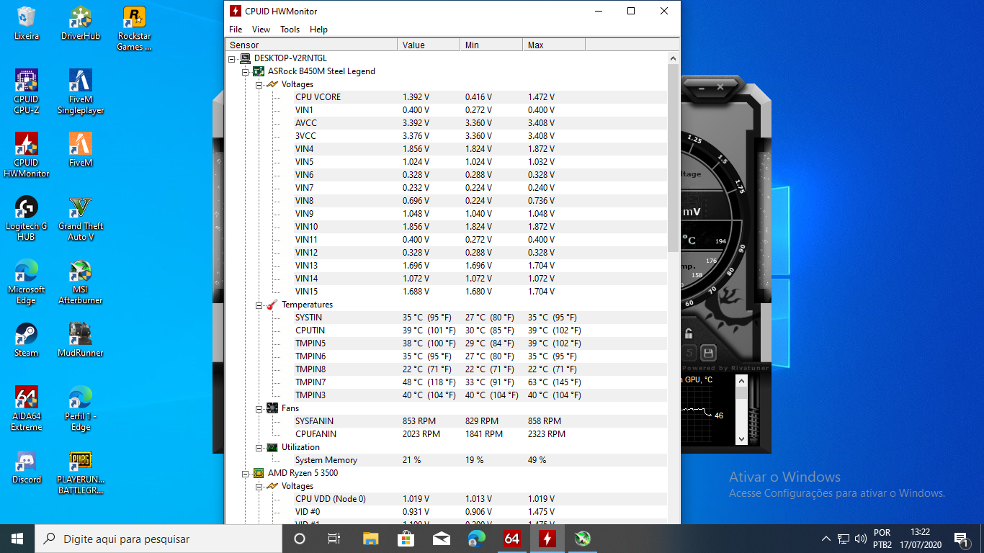Open Rockstar Games Launcher shortcut
Viewport: 984px width, 553px height.
pyautogui.click(x=135, y=29)
